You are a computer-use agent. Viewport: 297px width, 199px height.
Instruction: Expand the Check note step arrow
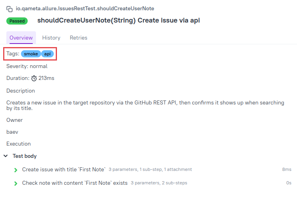[16, 184]
